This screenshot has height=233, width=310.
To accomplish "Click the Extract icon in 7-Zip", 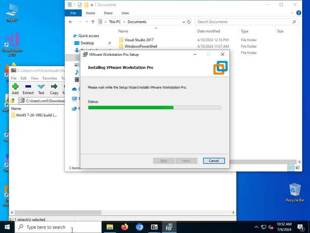I will 28,89.
